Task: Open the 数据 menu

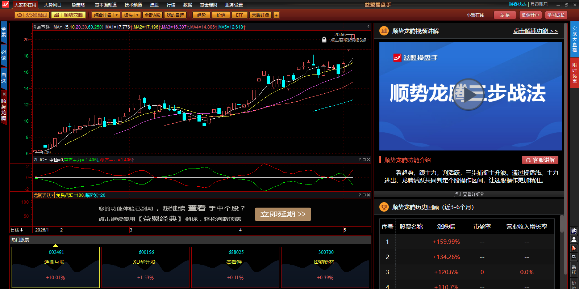Action: click(x=188, y=5)
